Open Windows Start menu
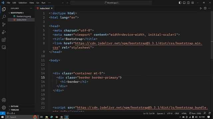Screen dimensions: 213x119 [2, 117]
